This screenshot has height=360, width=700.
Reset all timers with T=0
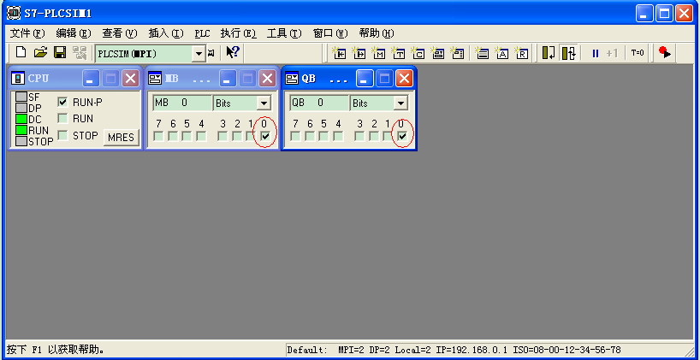point(638,53)
